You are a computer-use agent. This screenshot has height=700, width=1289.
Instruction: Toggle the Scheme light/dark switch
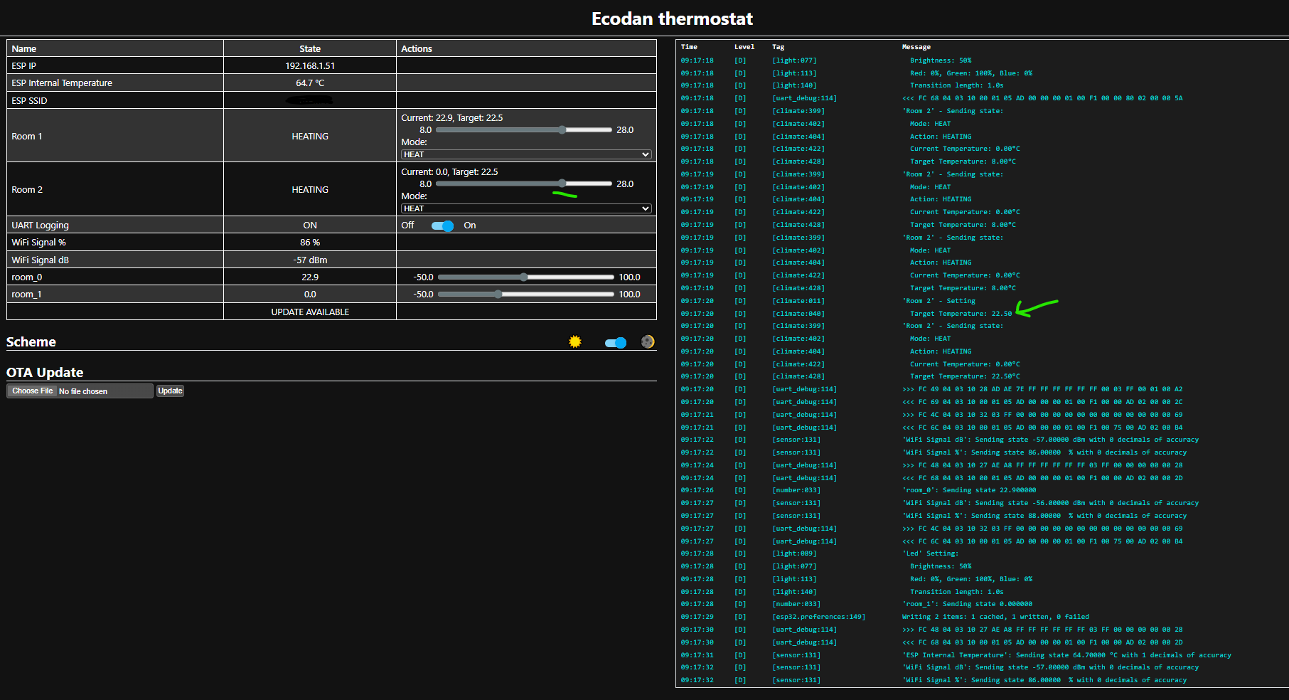615,343
